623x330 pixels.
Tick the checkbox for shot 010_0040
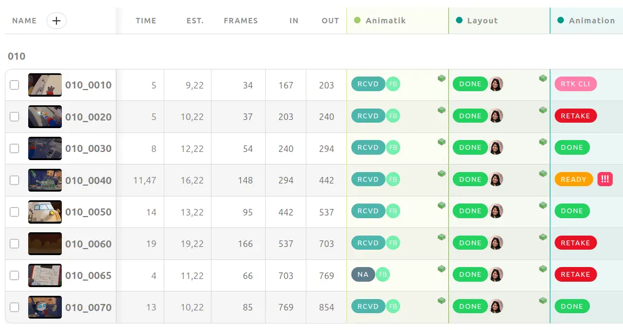[x=15, y=180]
